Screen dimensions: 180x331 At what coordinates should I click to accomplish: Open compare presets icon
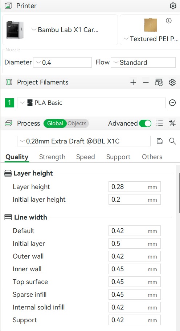(x=172, y=123)
